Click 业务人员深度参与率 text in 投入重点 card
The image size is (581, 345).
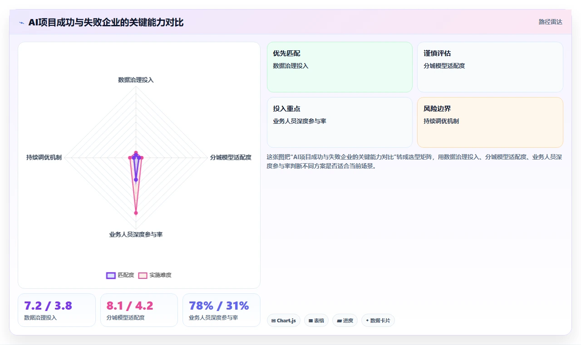[300, 121]
